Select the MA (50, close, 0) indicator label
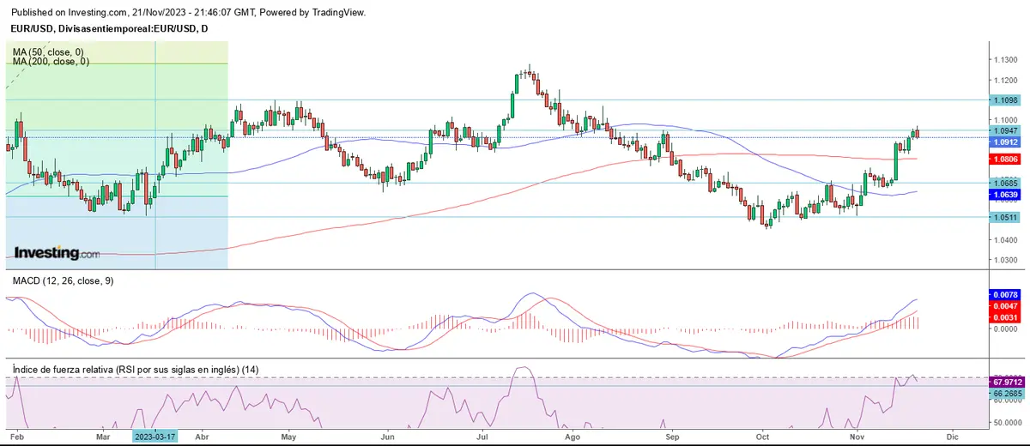 (50, 52)
